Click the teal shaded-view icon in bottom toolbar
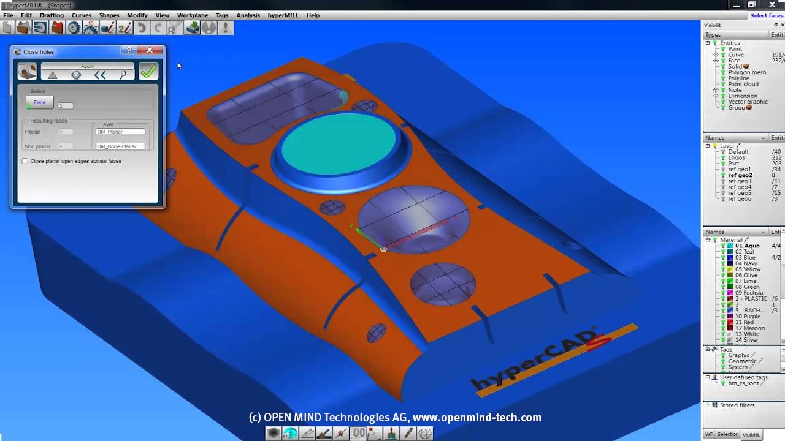Screen dimensions: 785x441 tap(290, 433)
